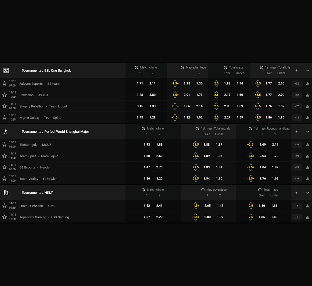Pick Team Liquid at 1.33 versus Shopify Rebellion
Screen dimensions: 312x286
coord(152,106)
